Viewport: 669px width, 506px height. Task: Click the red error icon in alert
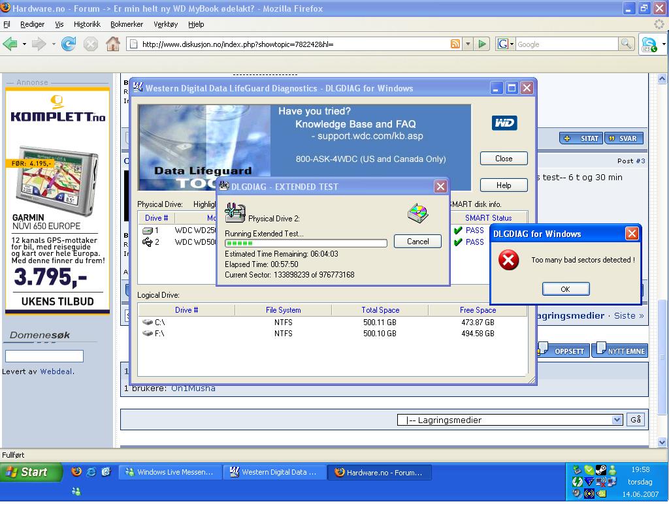click(x=508, y=260)
